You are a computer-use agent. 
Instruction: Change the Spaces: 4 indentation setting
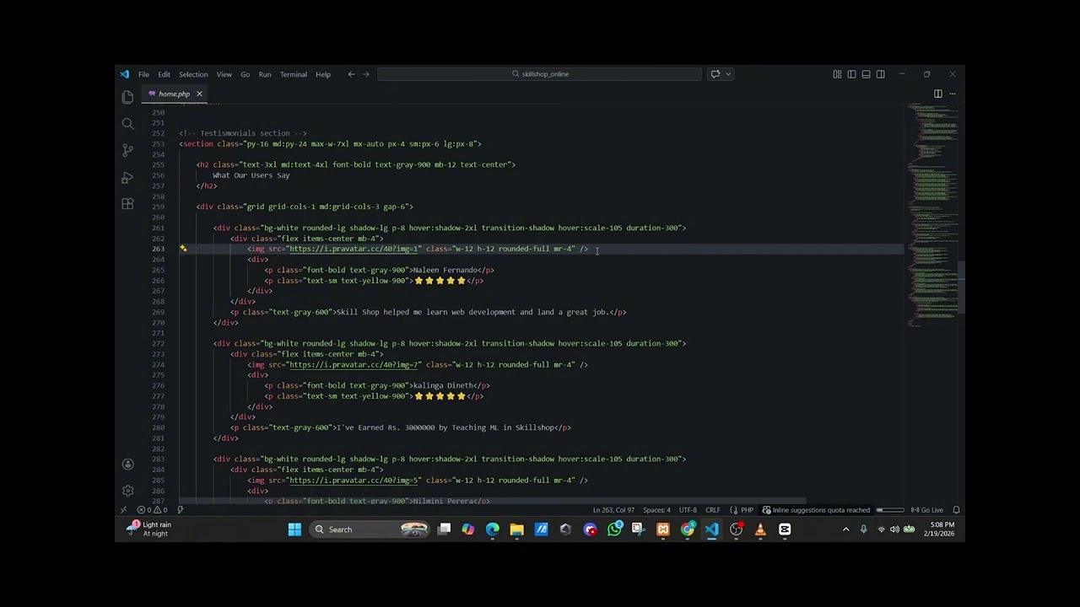656,510
